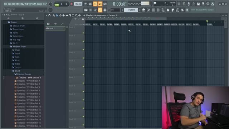Toggle the Playlist magnet snap icon

[49, 15]
